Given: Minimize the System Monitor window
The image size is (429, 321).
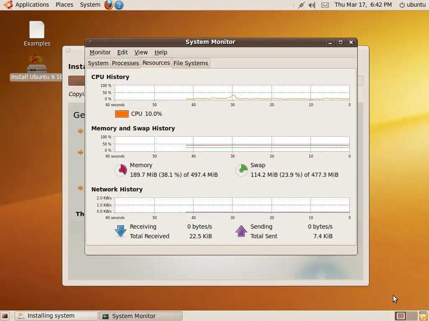Looking at the screenshot, I should tap(330, 42).
